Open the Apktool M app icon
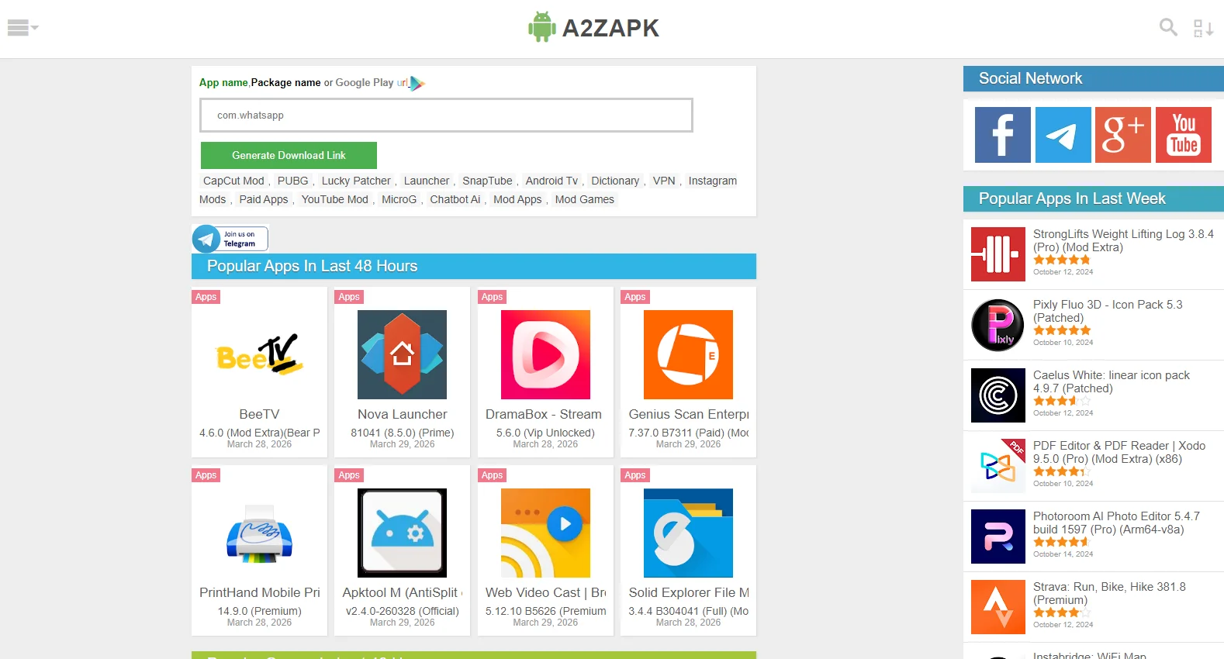 point(402,533)
